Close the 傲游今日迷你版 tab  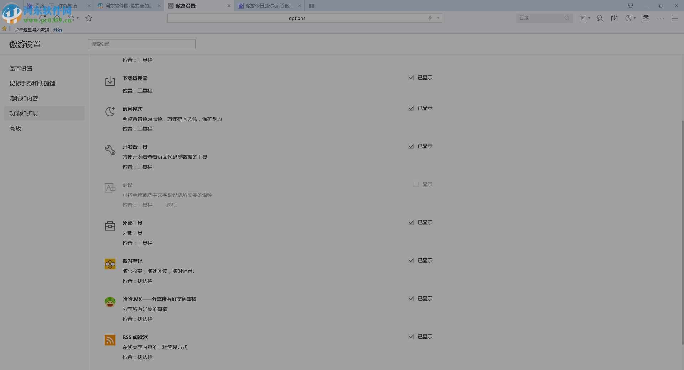(300, 6)
